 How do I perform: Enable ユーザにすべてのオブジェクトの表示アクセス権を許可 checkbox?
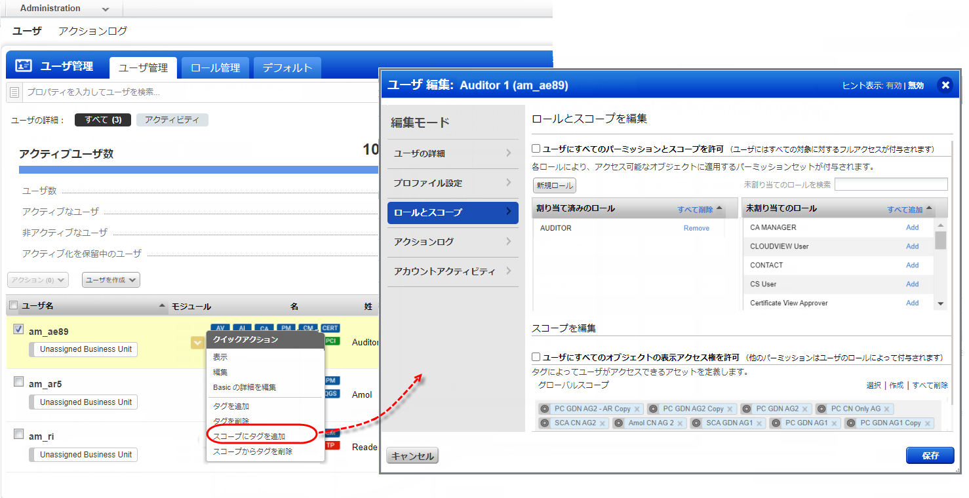[x=536, y=357]
